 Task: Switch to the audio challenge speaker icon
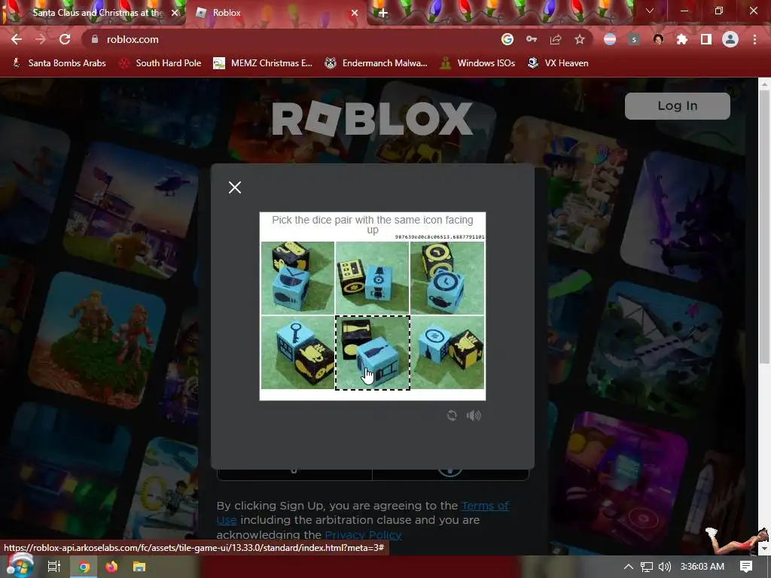pos(474,415)
